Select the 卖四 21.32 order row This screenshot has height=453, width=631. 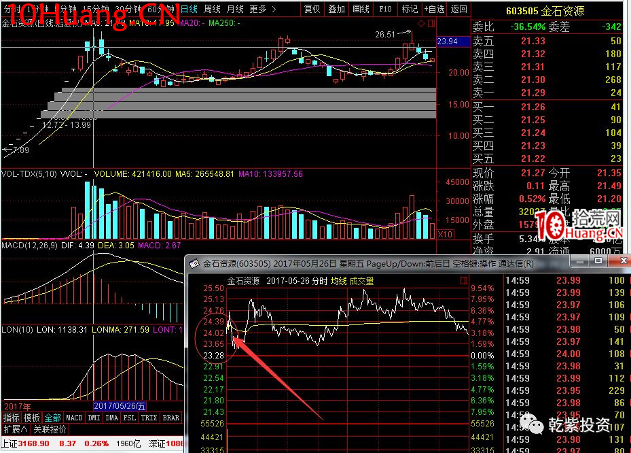[547, 54]
